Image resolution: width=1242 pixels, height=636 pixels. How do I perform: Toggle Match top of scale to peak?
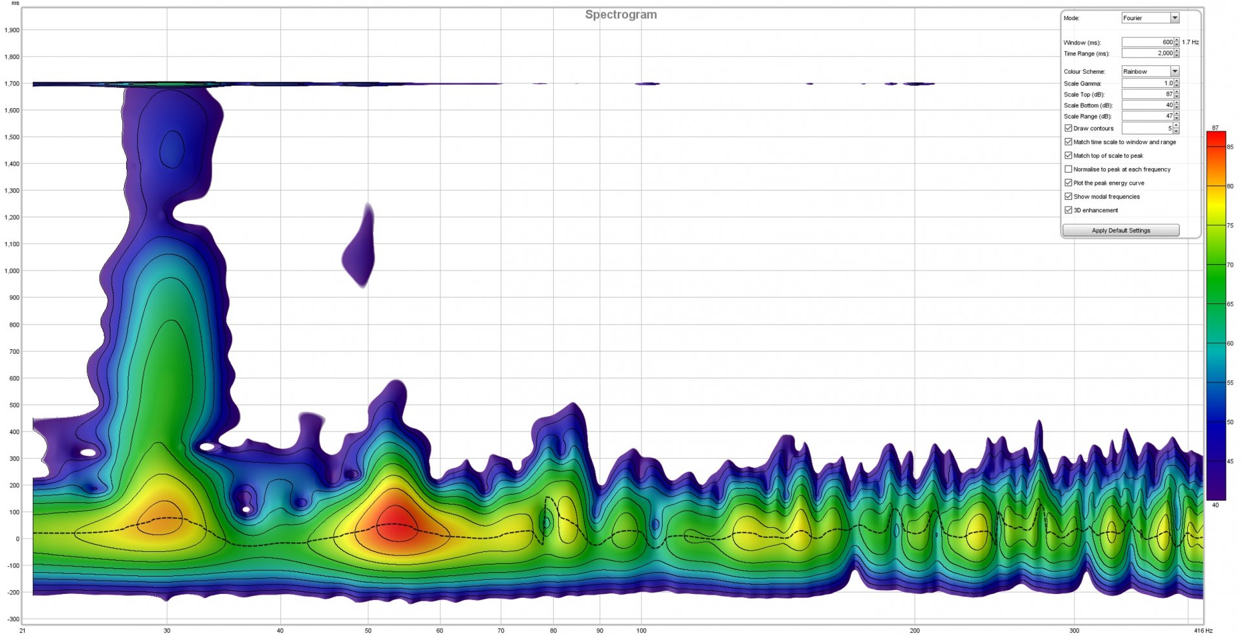tap(1068, 155)
